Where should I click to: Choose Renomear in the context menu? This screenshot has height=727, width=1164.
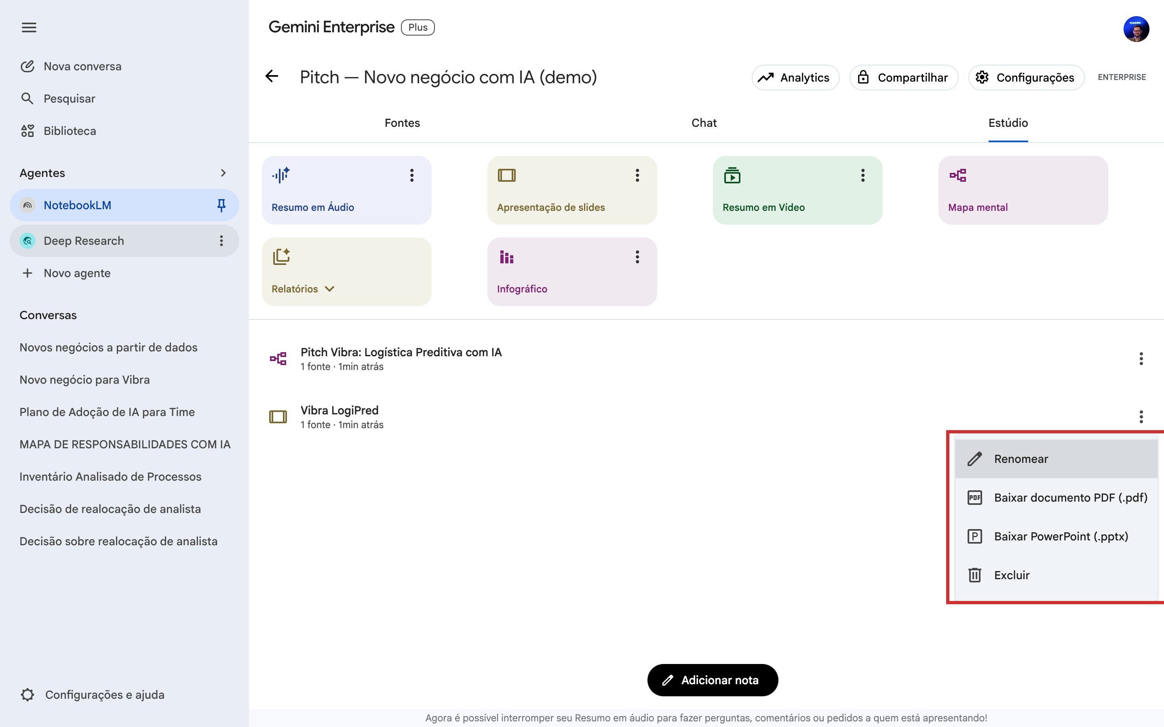pos(1056,459)
